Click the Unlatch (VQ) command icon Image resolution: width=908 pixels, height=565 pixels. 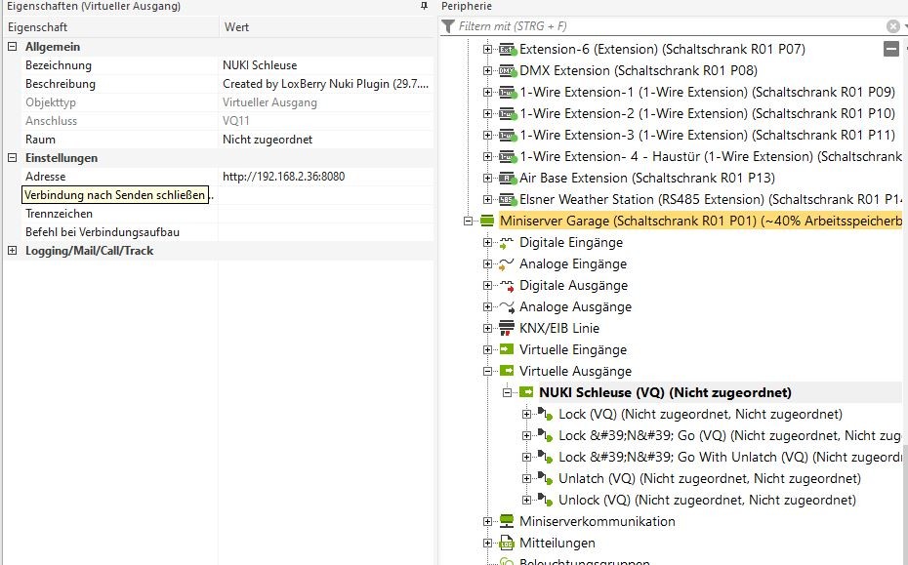tap(546, 478)
